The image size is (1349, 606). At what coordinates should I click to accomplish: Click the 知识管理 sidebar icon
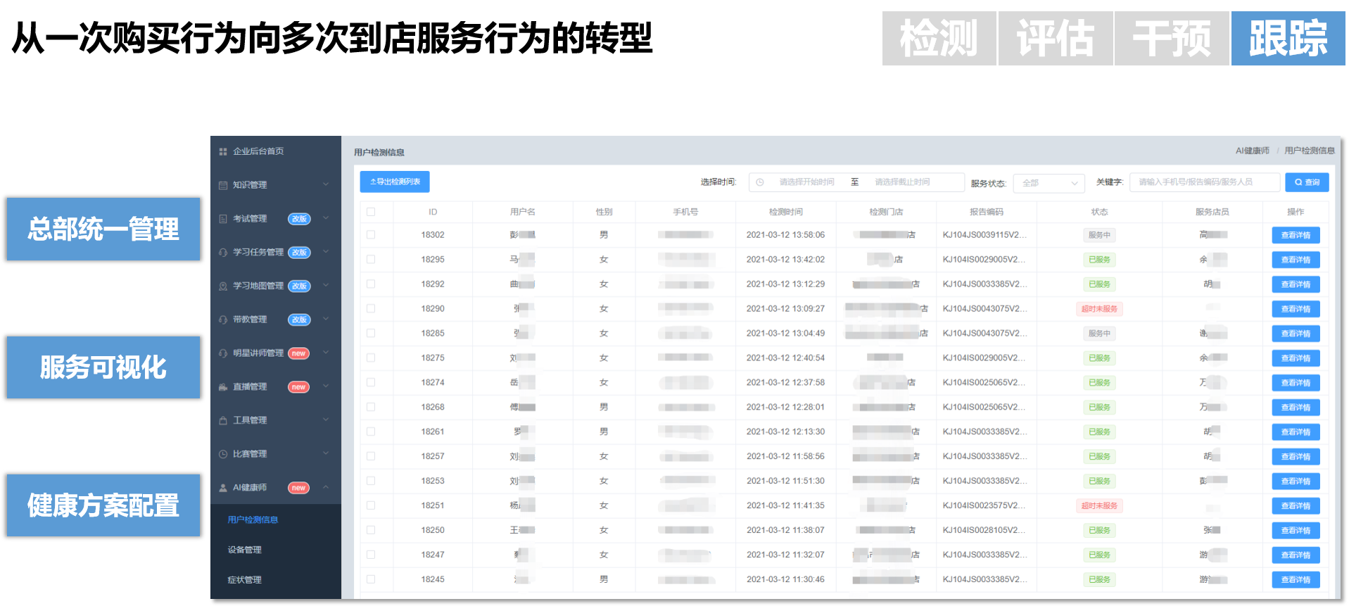223,185
